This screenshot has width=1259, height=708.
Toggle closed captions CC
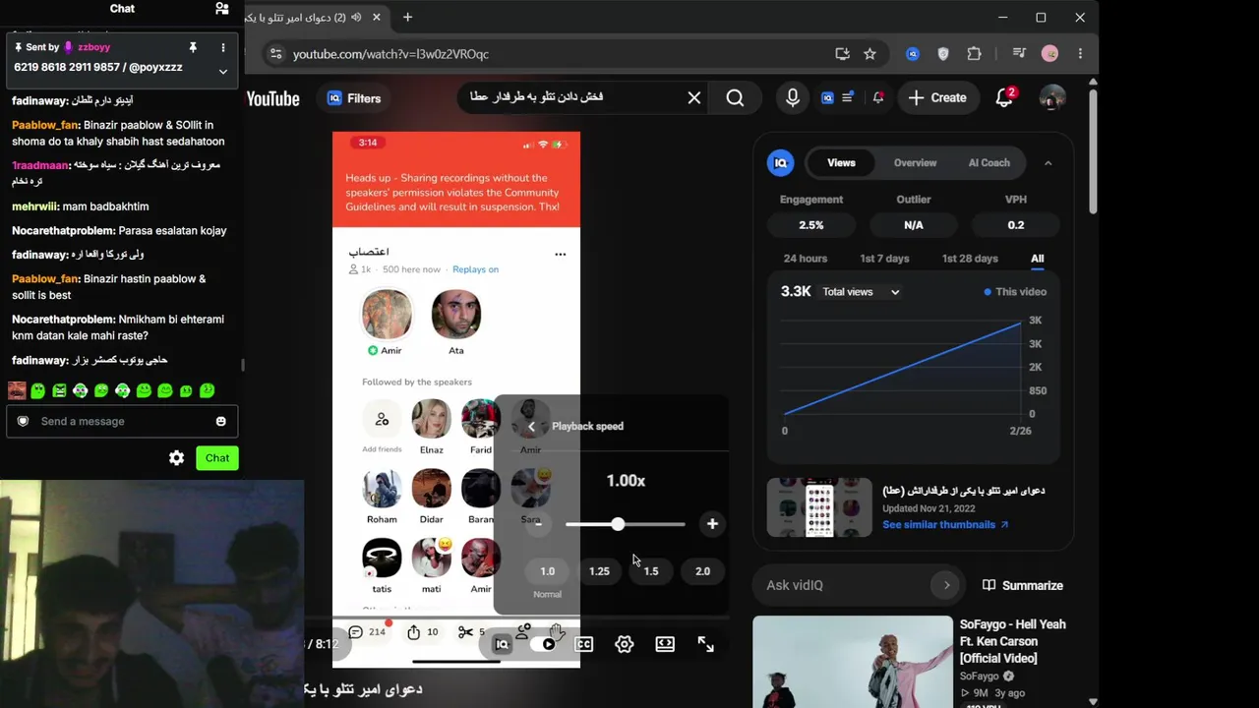[x=583, y=644]
